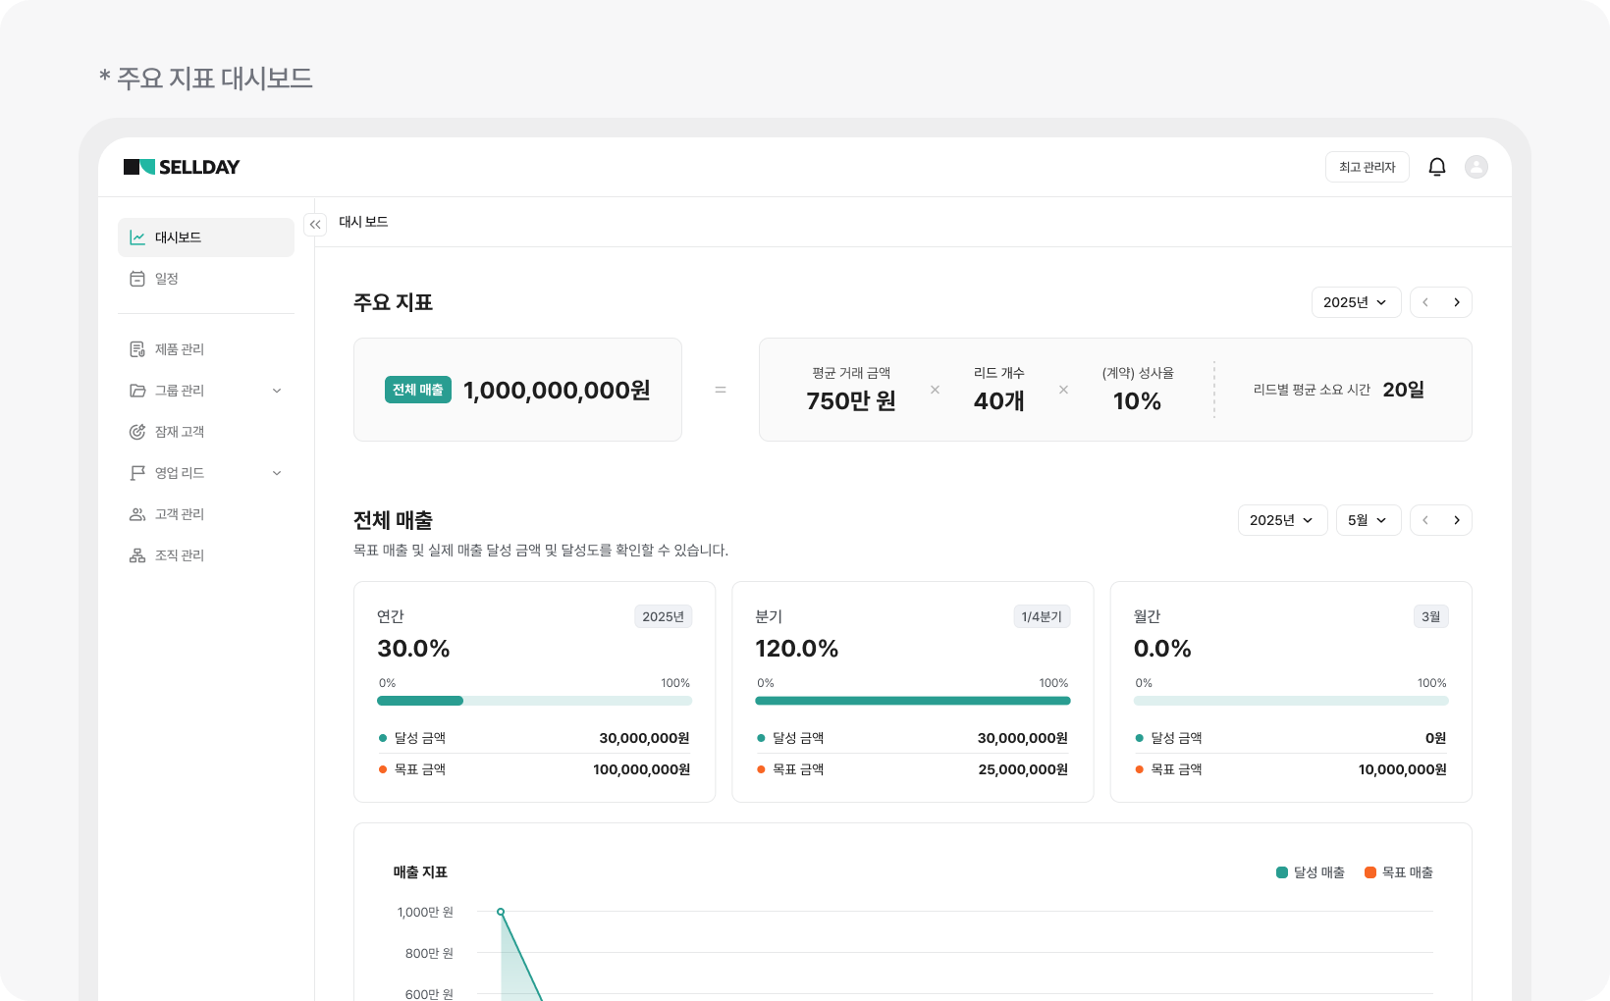Toggle the 목표 매출 legend item
Viewport: 1610px width, 1001px height.
tap(1399, 872)
